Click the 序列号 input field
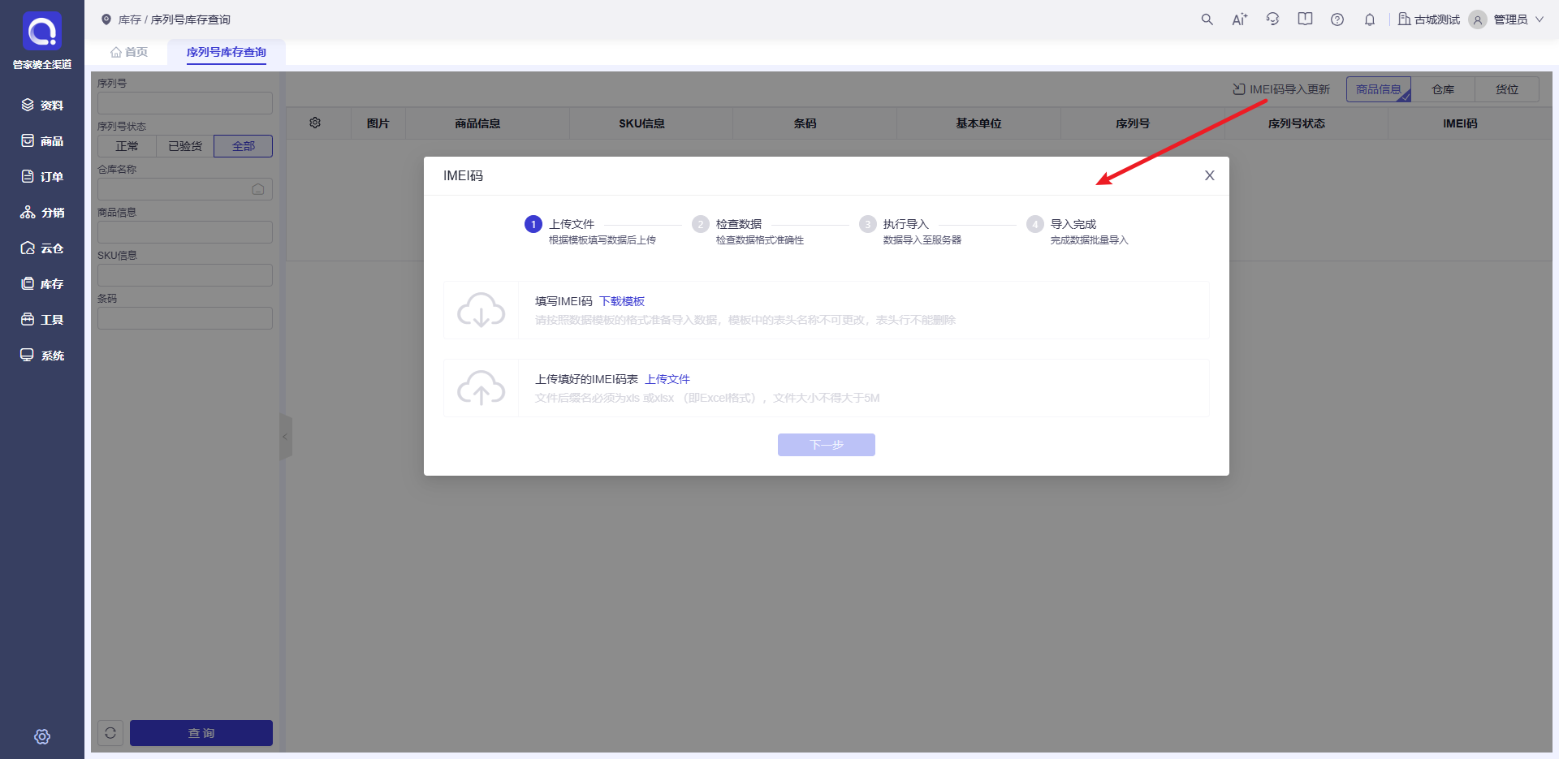Screen dimensions: 1559x759 [185, 103]
